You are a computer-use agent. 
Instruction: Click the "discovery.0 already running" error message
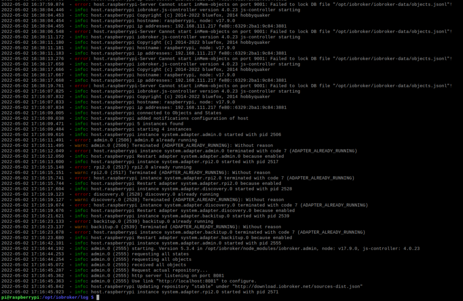click(182, 194)
